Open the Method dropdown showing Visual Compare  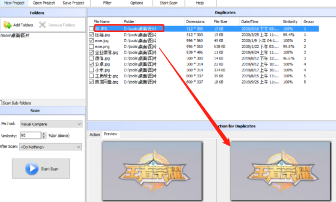[x=51, y=124]
